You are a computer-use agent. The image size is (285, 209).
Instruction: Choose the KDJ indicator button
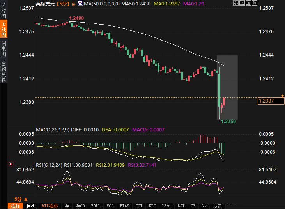coord(152,206)
